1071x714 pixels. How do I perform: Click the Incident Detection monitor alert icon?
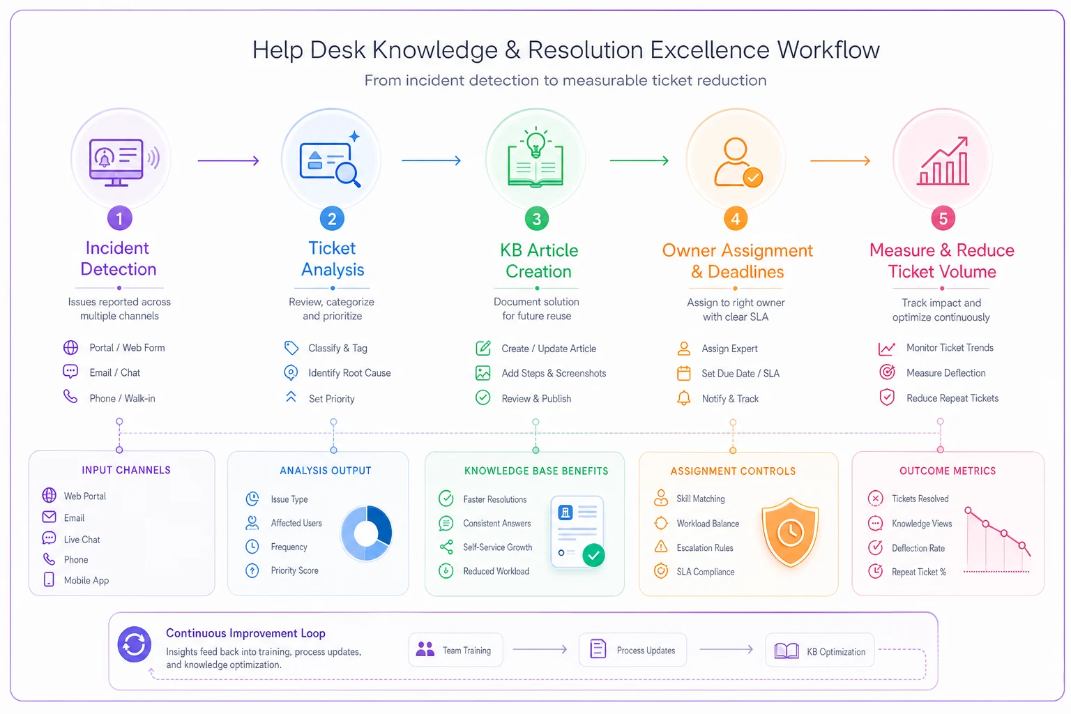click(x=124, y=162)
